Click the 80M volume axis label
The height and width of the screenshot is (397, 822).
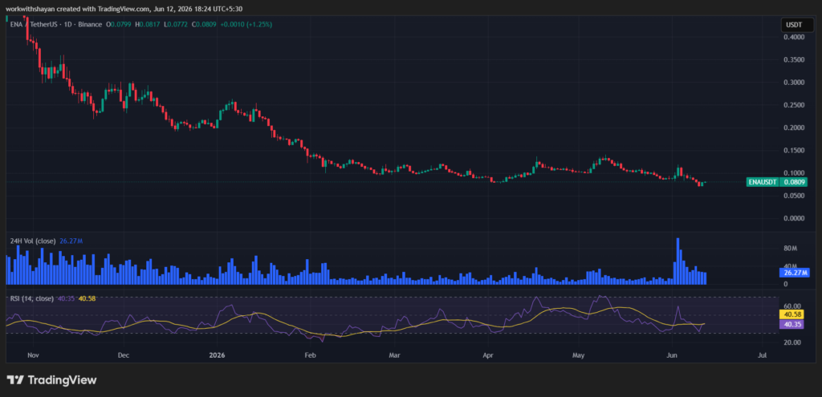[x=790, y=249]
